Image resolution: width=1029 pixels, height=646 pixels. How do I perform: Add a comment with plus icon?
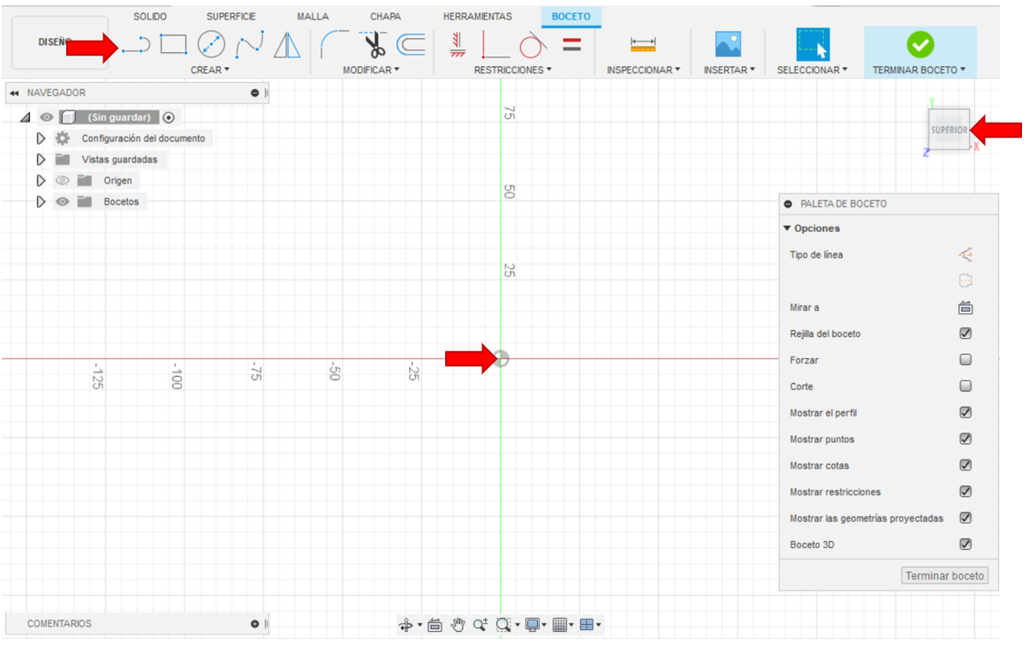tap(254, 624)
